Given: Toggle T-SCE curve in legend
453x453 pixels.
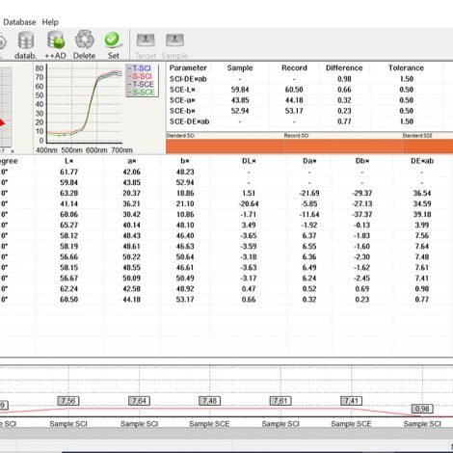Looking at the screenshot, I should point(142,84).
